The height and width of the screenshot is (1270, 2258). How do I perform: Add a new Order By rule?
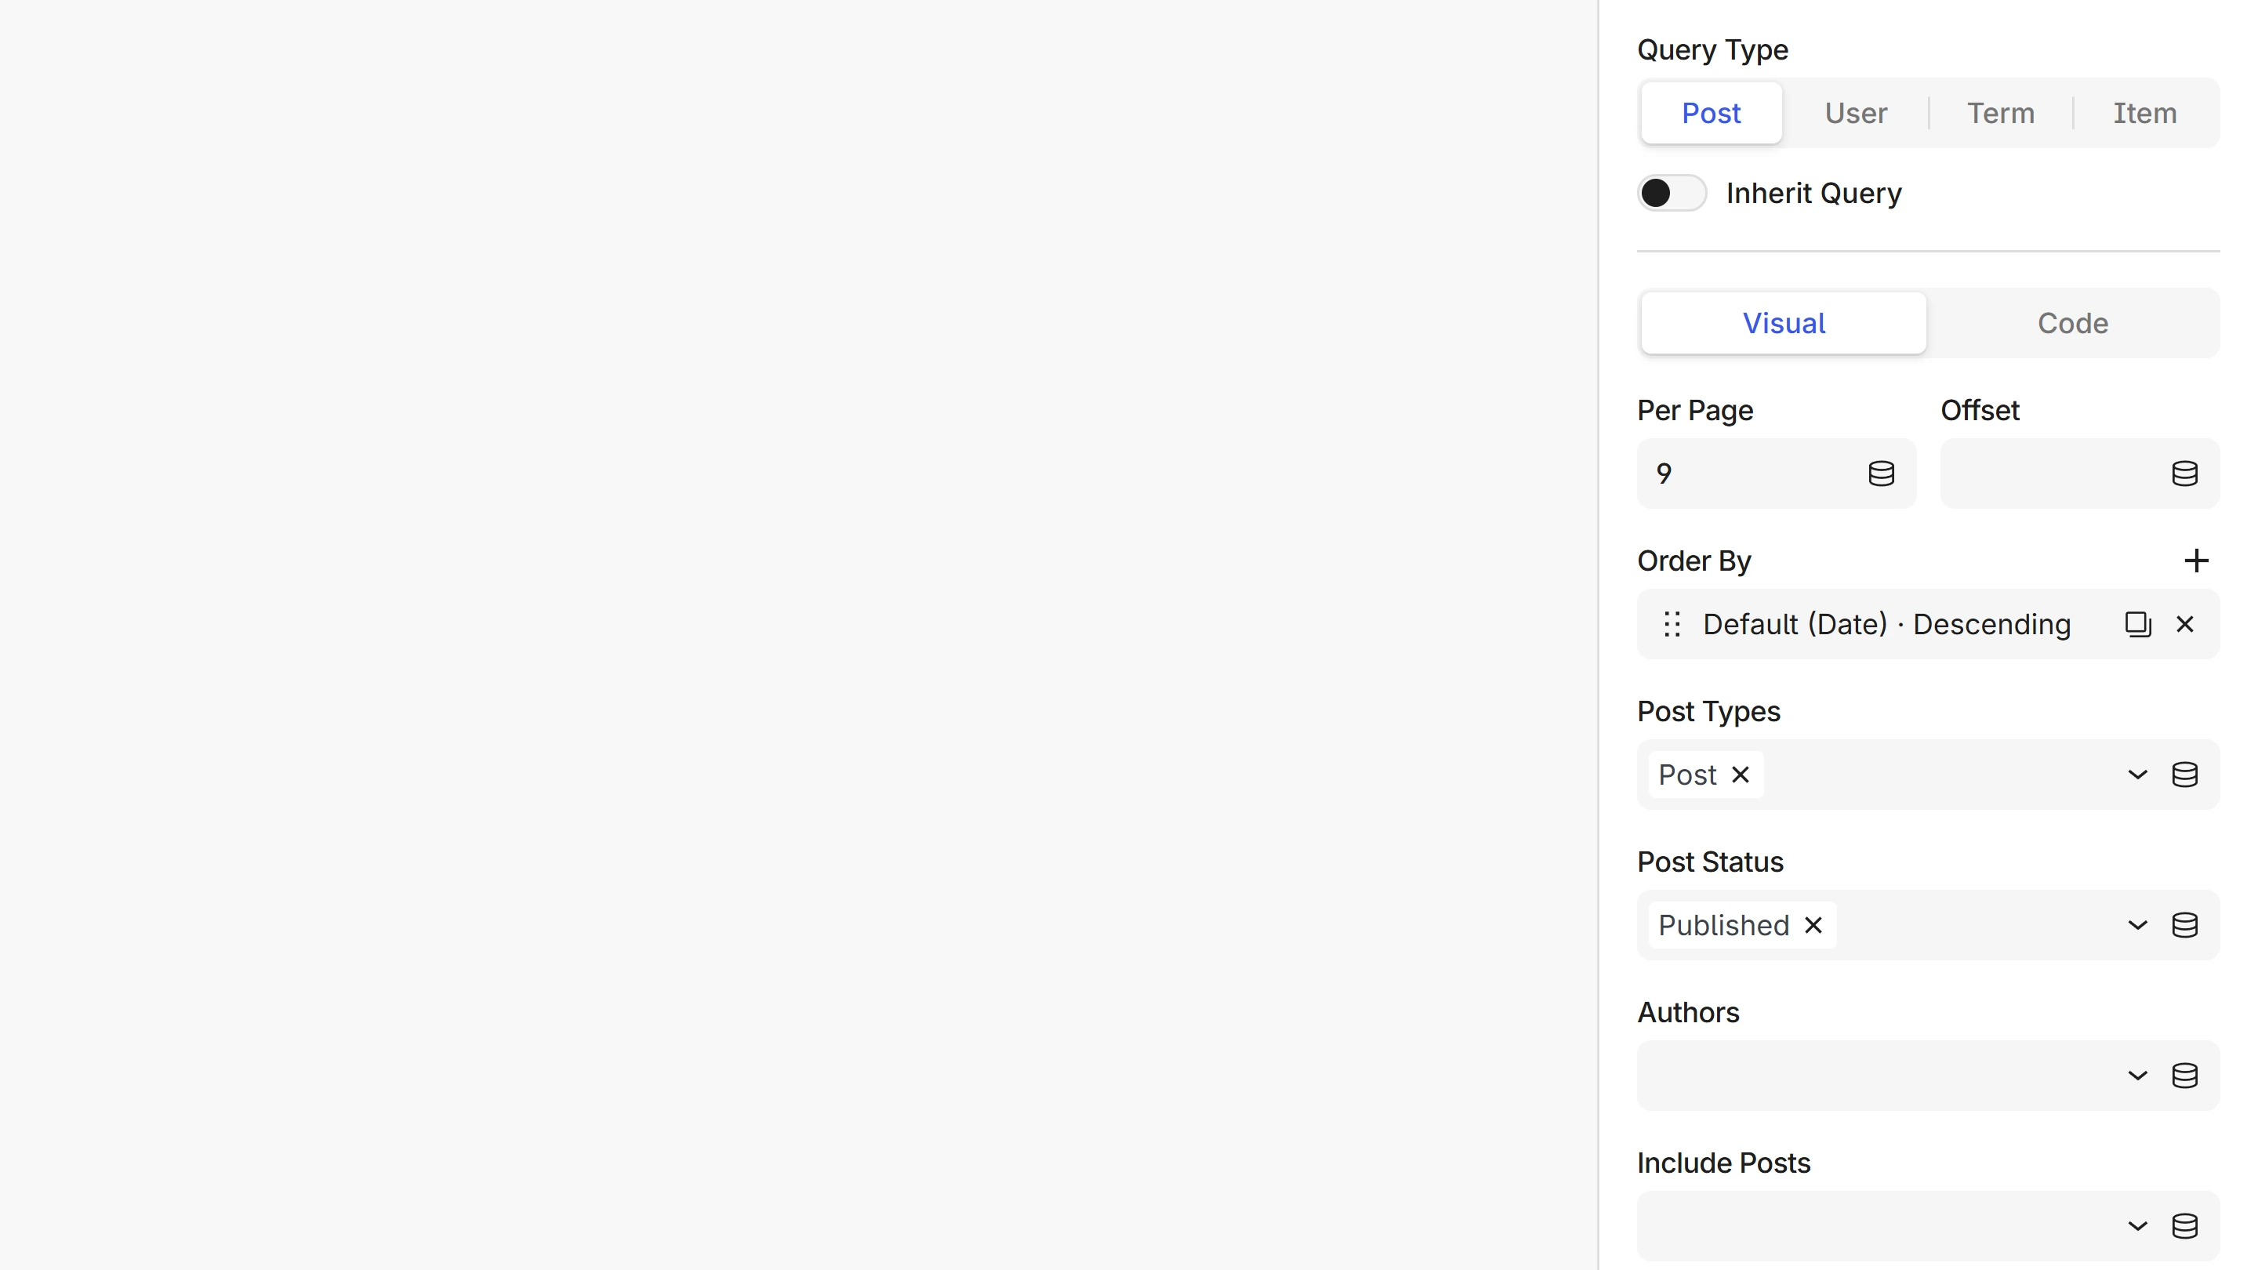[2196, 561]
